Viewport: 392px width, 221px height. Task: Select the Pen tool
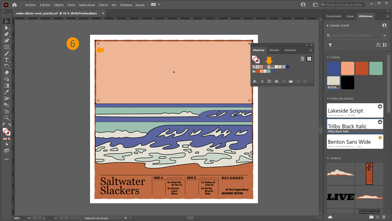[7, 34]
